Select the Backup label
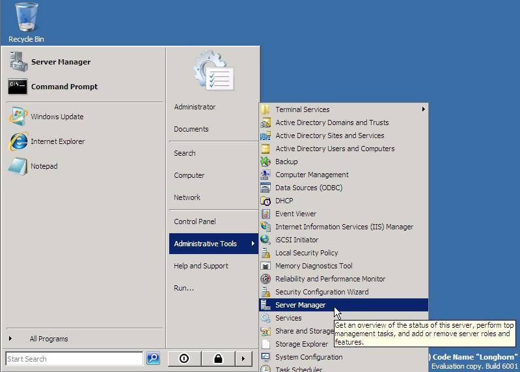Screen dimensions: 520x372 286,162
